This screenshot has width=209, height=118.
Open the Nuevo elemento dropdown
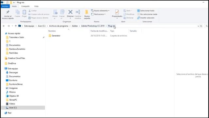100,10
